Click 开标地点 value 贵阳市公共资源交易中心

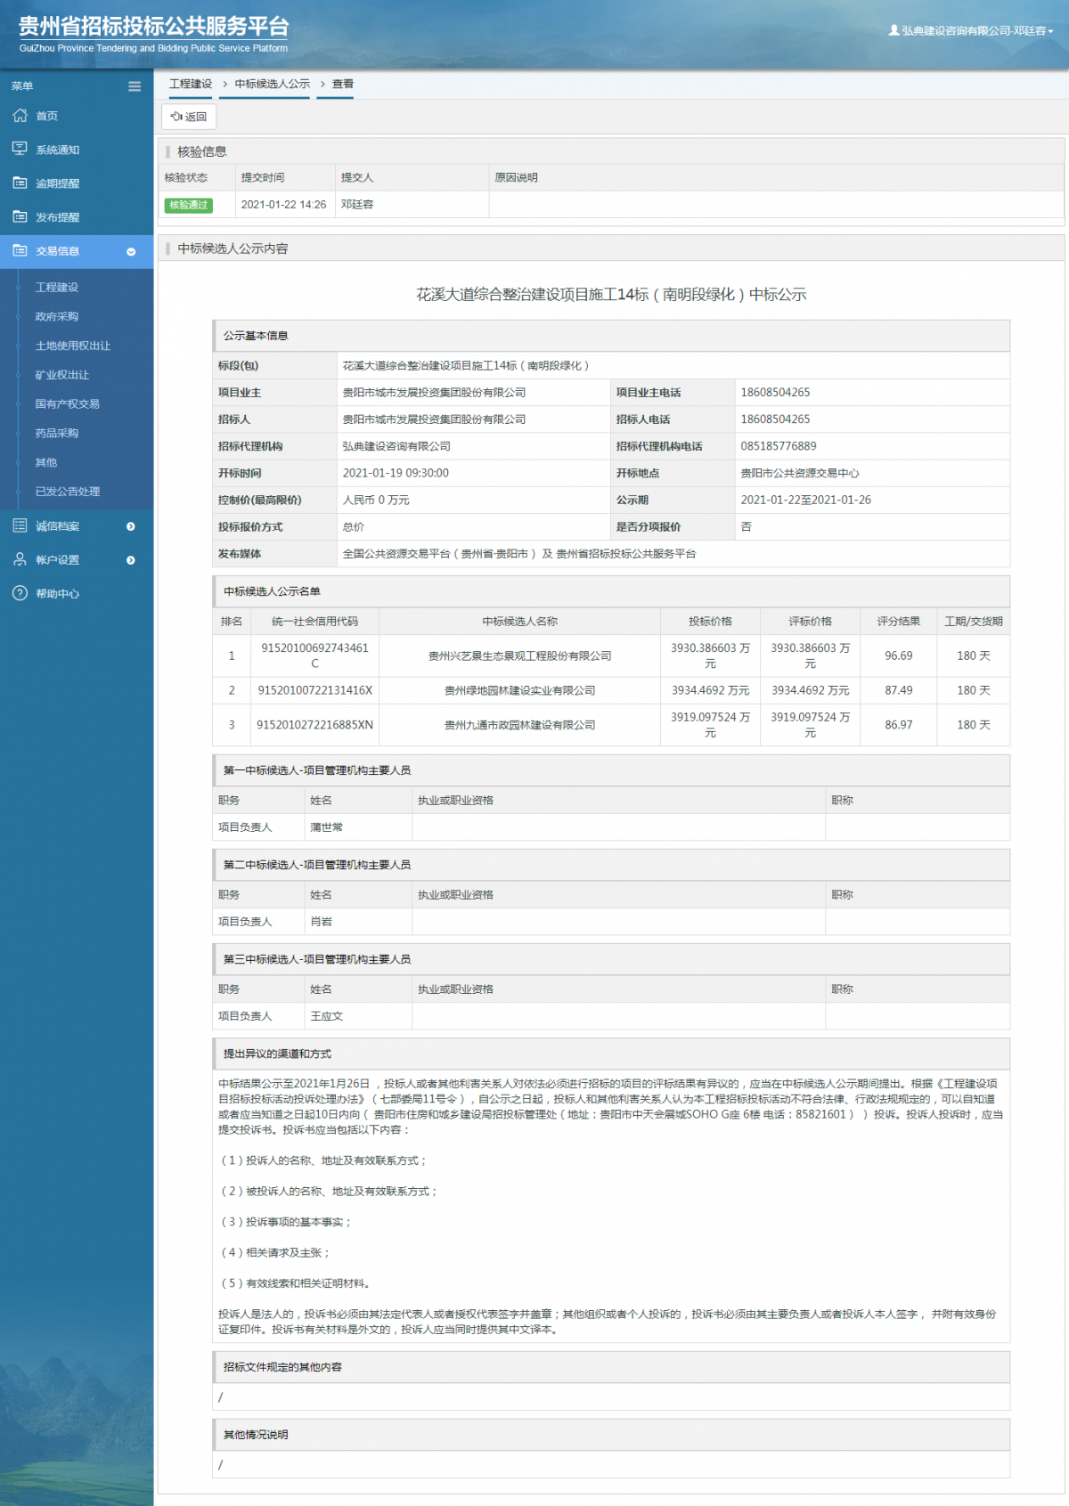pyautogui.click(x=800, y=474)
